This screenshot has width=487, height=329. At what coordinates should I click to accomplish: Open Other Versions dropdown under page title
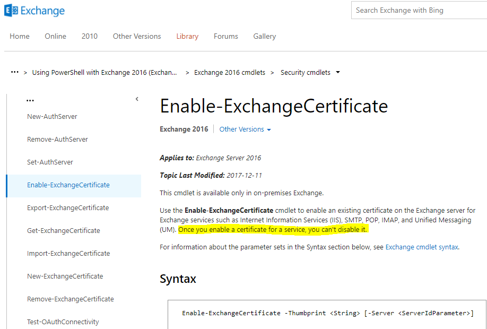click(245, 129)
